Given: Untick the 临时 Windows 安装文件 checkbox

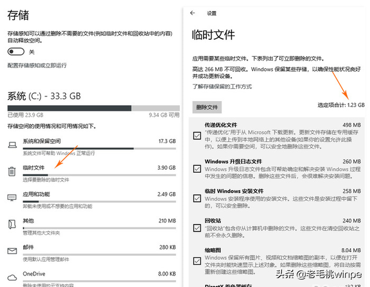Looking at the screenshot, I should point(197,198).
